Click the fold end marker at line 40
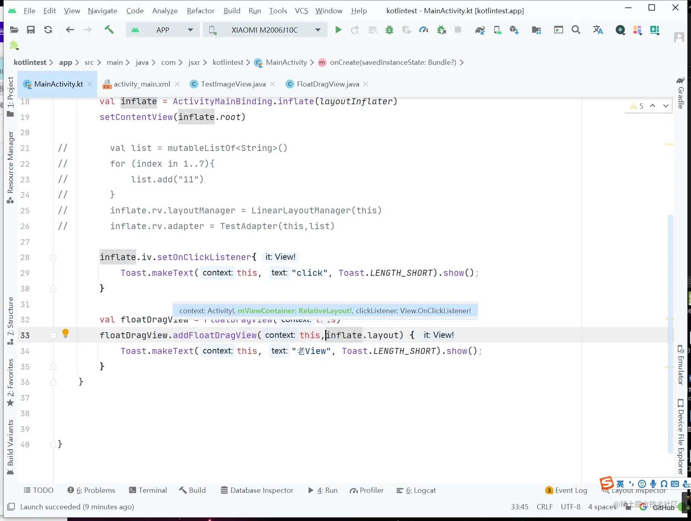The image size is (691, 521). coord(53,445)
